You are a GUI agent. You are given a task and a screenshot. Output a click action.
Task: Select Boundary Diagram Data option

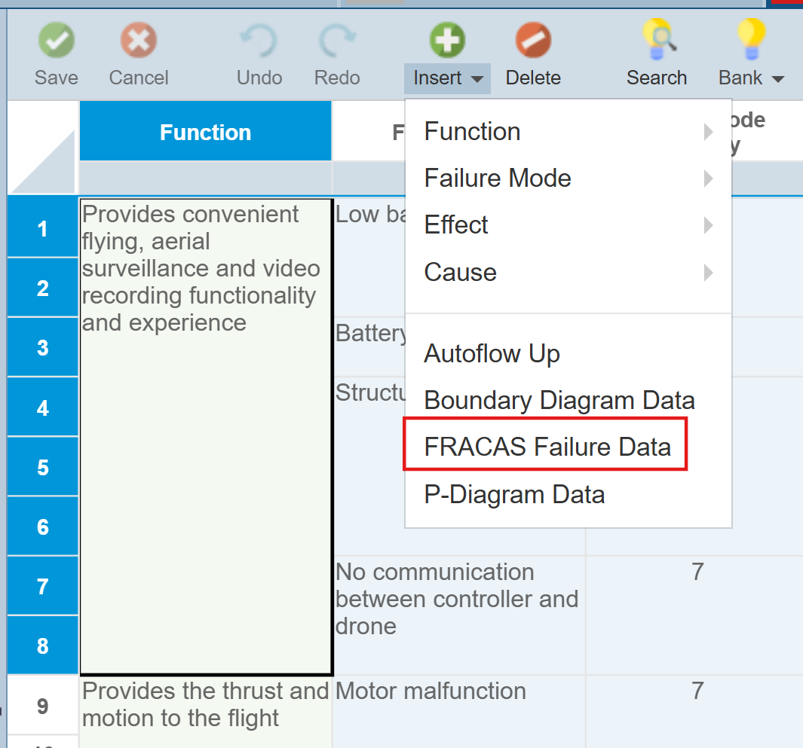point(559,400)
